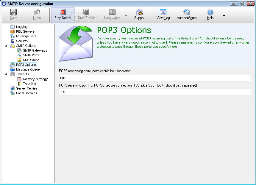This screenshot has height=185, width=256.
Task: Open the View Log toolbar icon
Action: click(x=163, y=12)
